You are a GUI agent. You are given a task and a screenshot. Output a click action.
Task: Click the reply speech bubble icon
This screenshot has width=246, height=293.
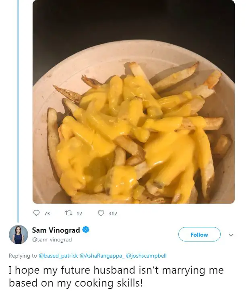pos(36,213)
